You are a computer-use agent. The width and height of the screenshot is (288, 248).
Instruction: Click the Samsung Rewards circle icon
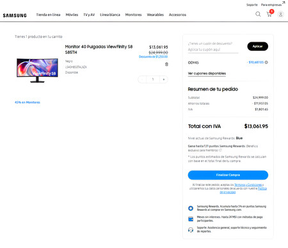(x=191, y=208)
